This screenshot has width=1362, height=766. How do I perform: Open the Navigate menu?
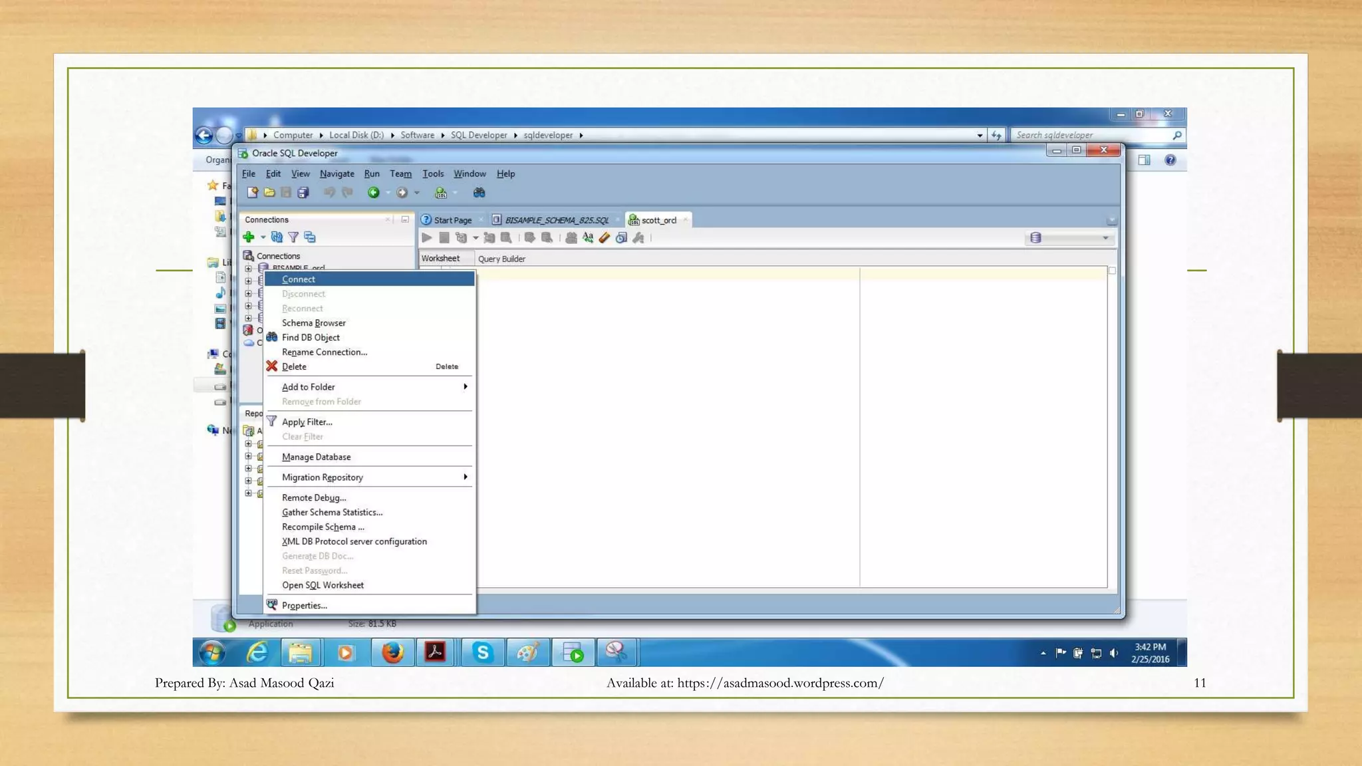[x=337, y=174]
